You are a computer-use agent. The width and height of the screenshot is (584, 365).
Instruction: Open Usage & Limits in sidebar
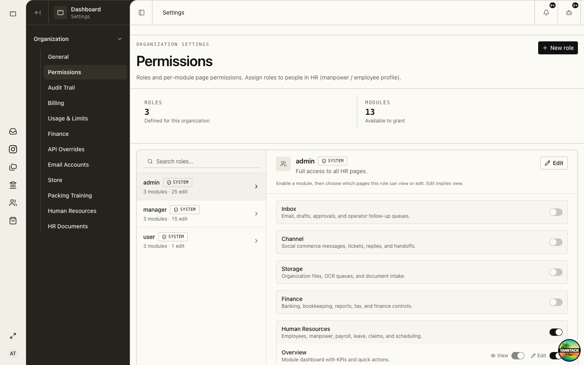point(85,118)
